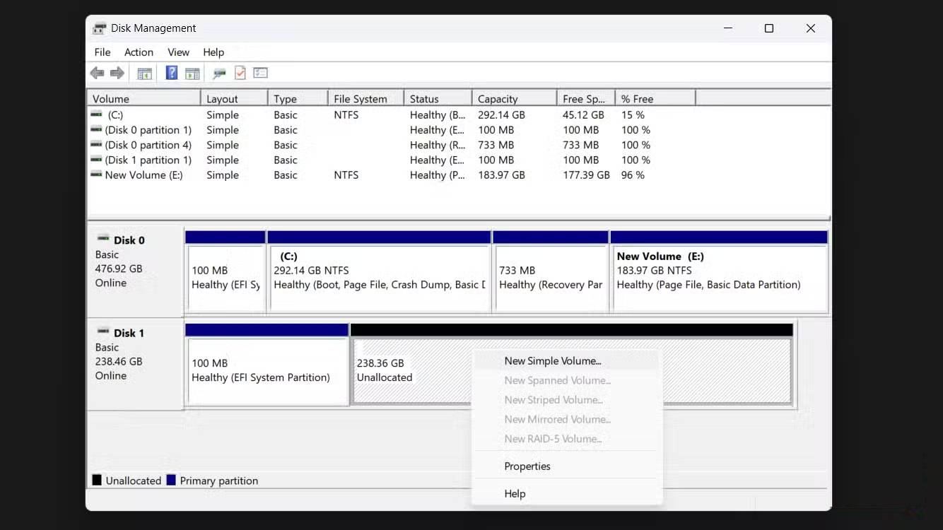Click the drive icon beside New Volume (E:)
943x530 pixels.
pos(96,175)
